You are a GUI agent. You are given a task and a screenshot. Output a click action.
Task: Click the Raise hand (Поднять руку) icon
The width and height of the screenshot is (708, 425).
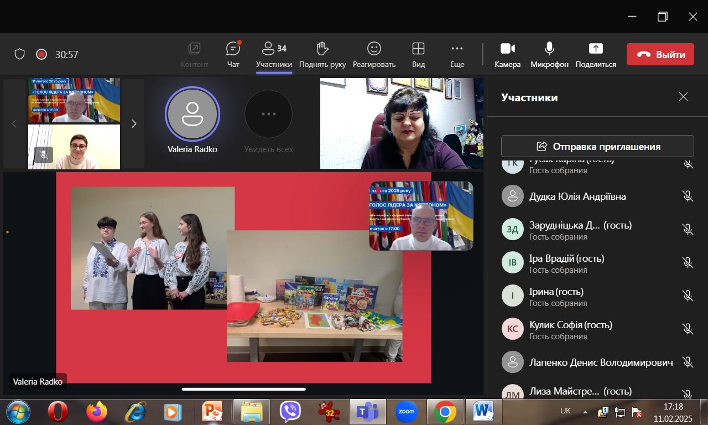(x=322, y=49)
